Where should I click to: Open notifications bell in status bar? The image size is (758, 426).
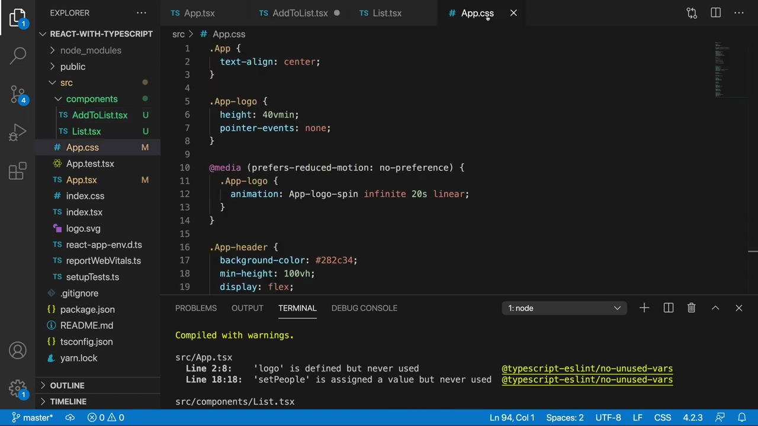(741, 417)
